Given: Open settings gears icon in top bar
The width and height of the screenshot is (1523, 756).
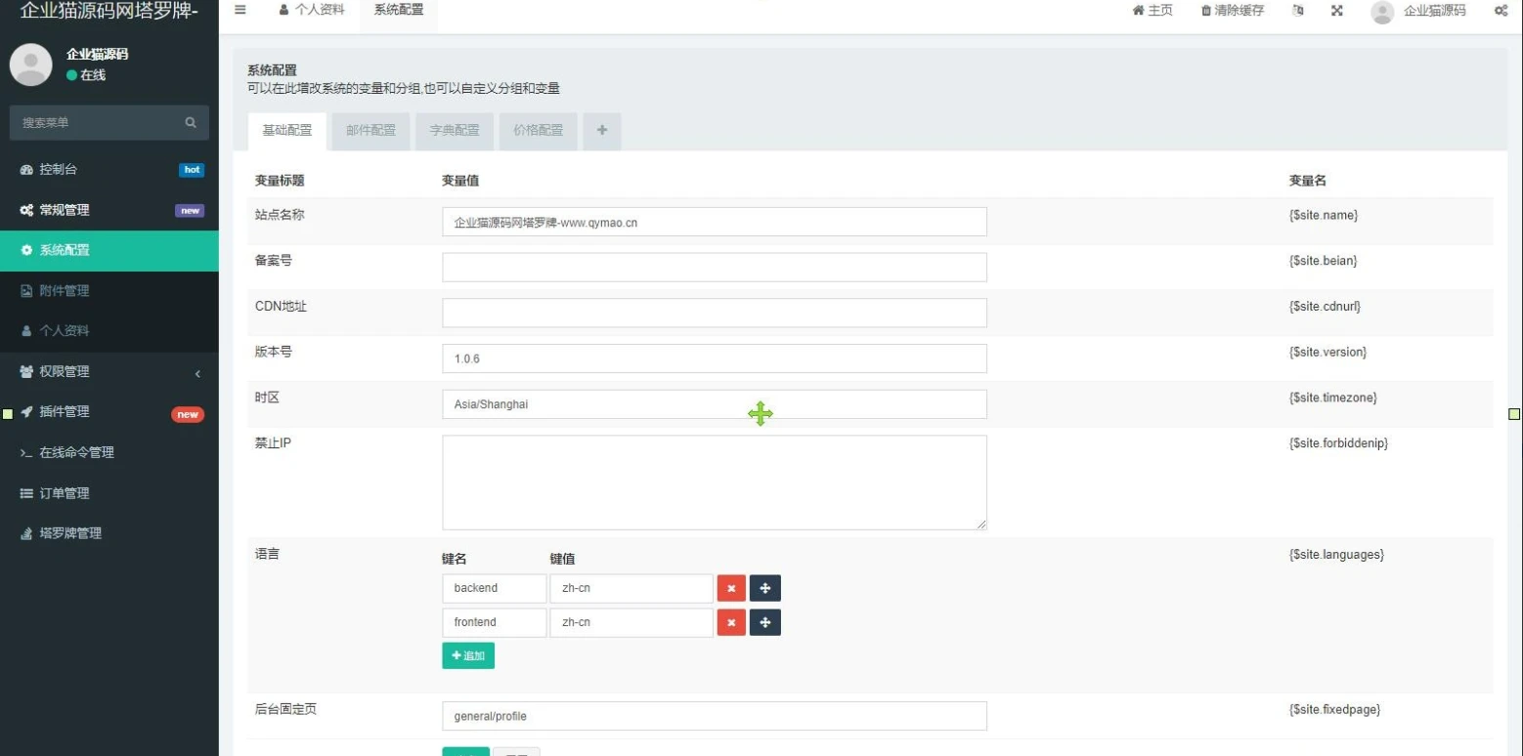Looking at the screenshot, I should (1501, 11).
